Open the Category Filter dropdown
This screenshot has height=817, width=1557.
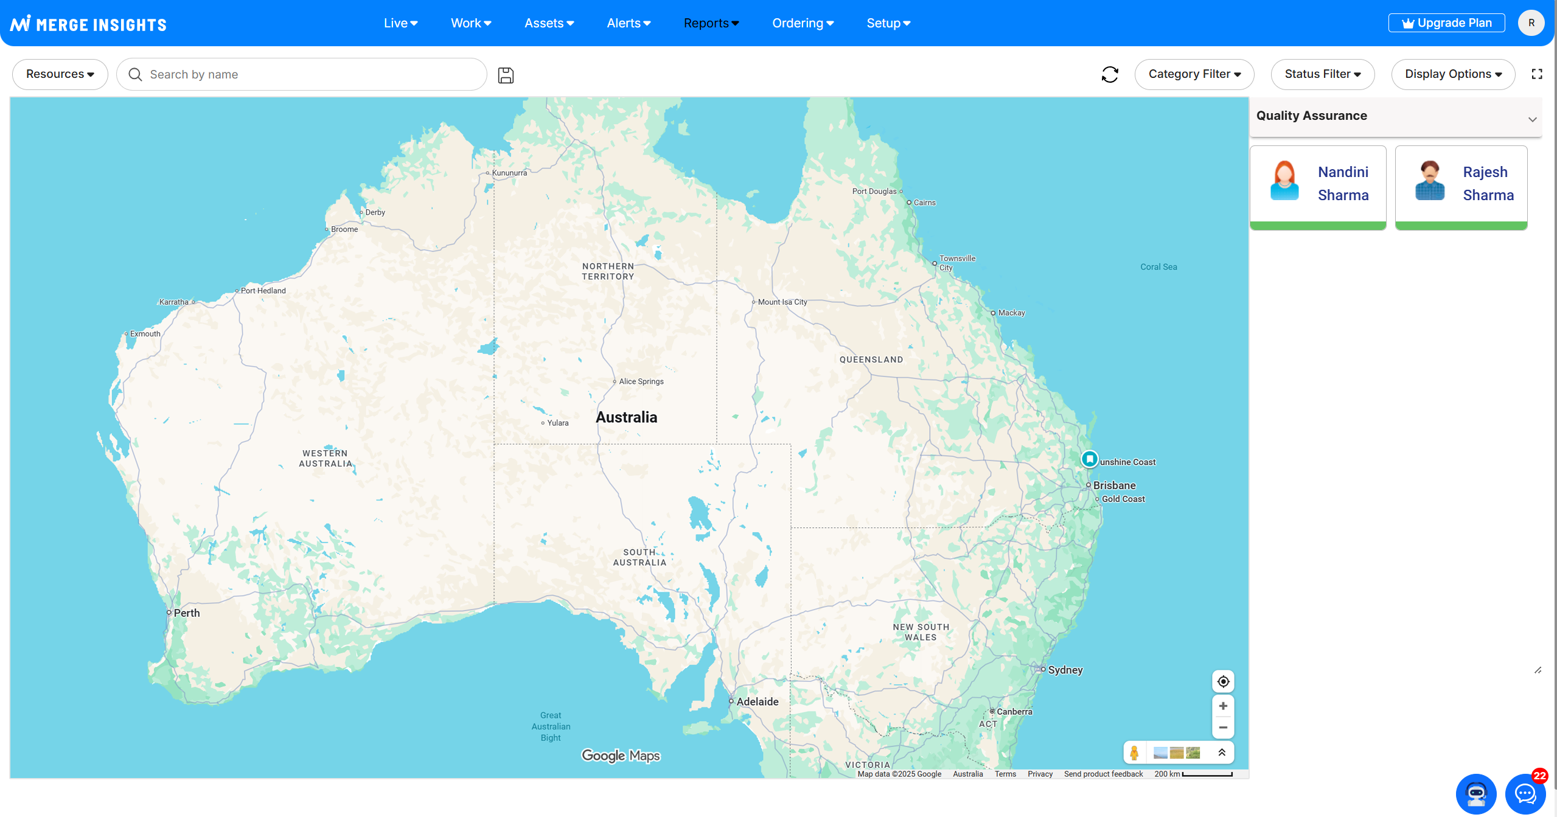click(1194, 74)
